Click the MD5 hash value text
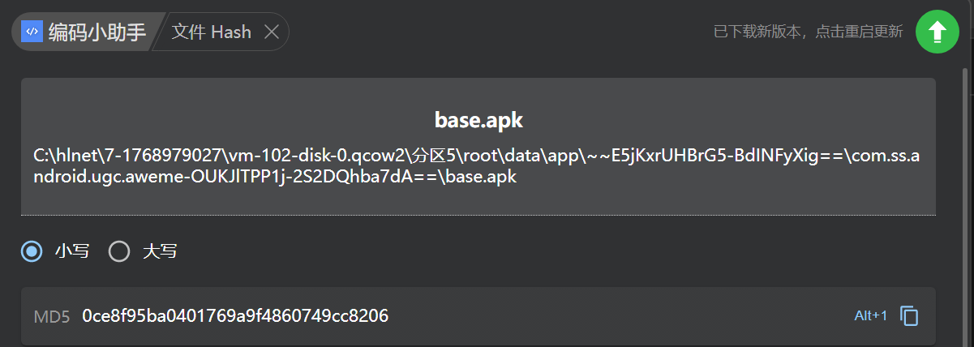 (235, 316)
